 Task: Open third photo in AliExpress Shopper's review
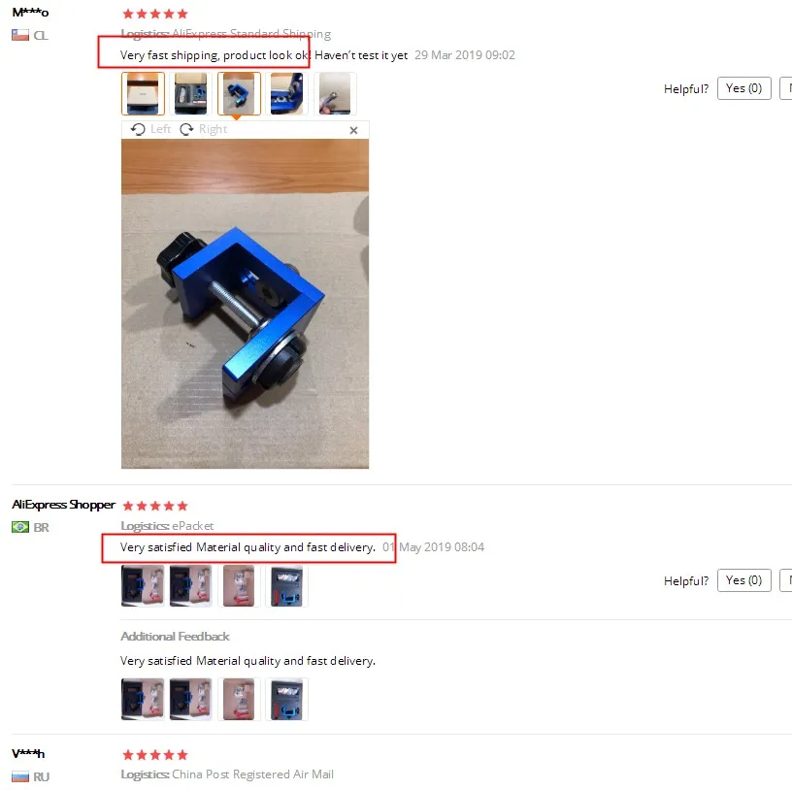[239, 586]
